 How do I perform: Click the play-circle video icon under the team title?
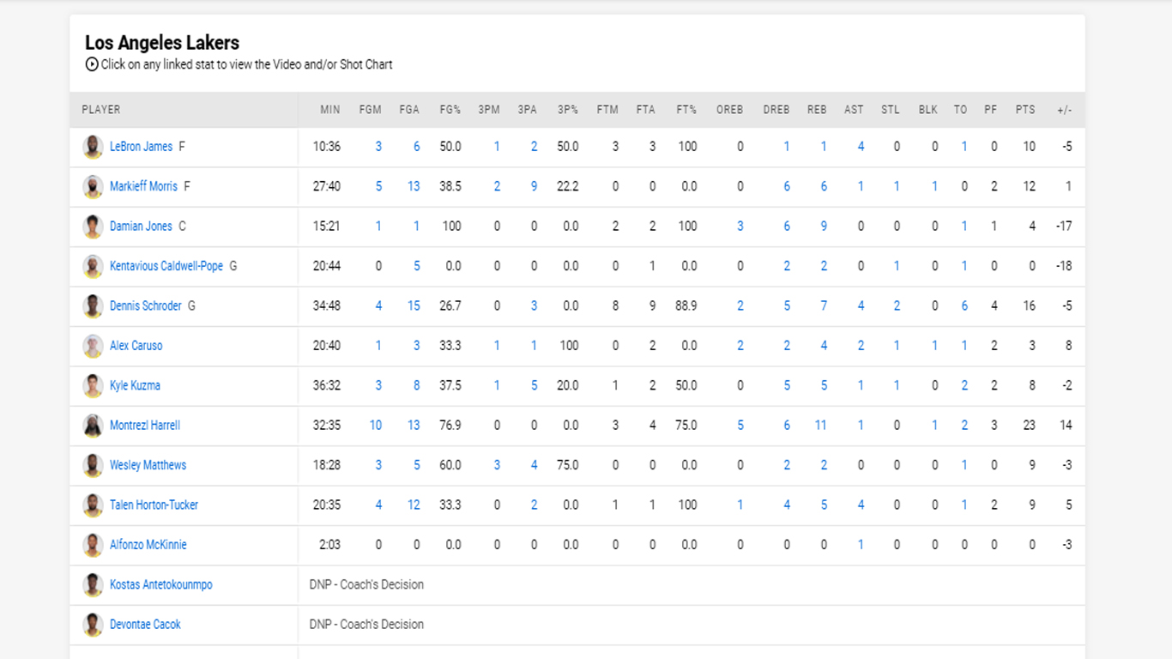92,64
